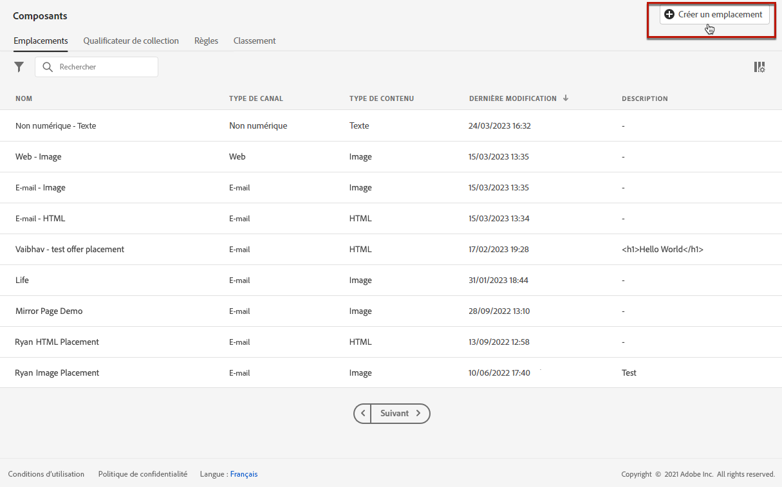This screenshot has height=487, width=782.
Task: Go to previous page chevron
Action: pos(363,414)
